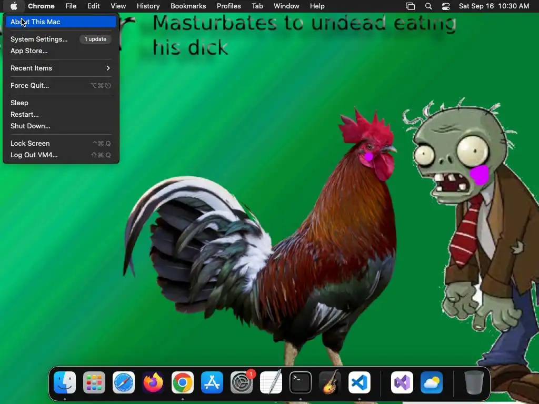Viewport: 539px width, 404px height.
Task: Open purple Visual Studio icon in Dock
Action: click(x=402, y=382)
